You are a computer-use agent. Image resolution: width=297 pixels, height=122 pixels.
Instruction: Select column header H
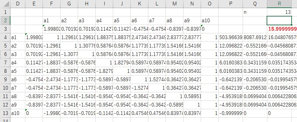click(86, 4)
